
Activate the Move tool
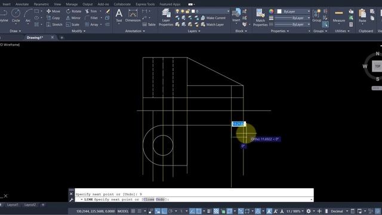(x=53, y=11)
